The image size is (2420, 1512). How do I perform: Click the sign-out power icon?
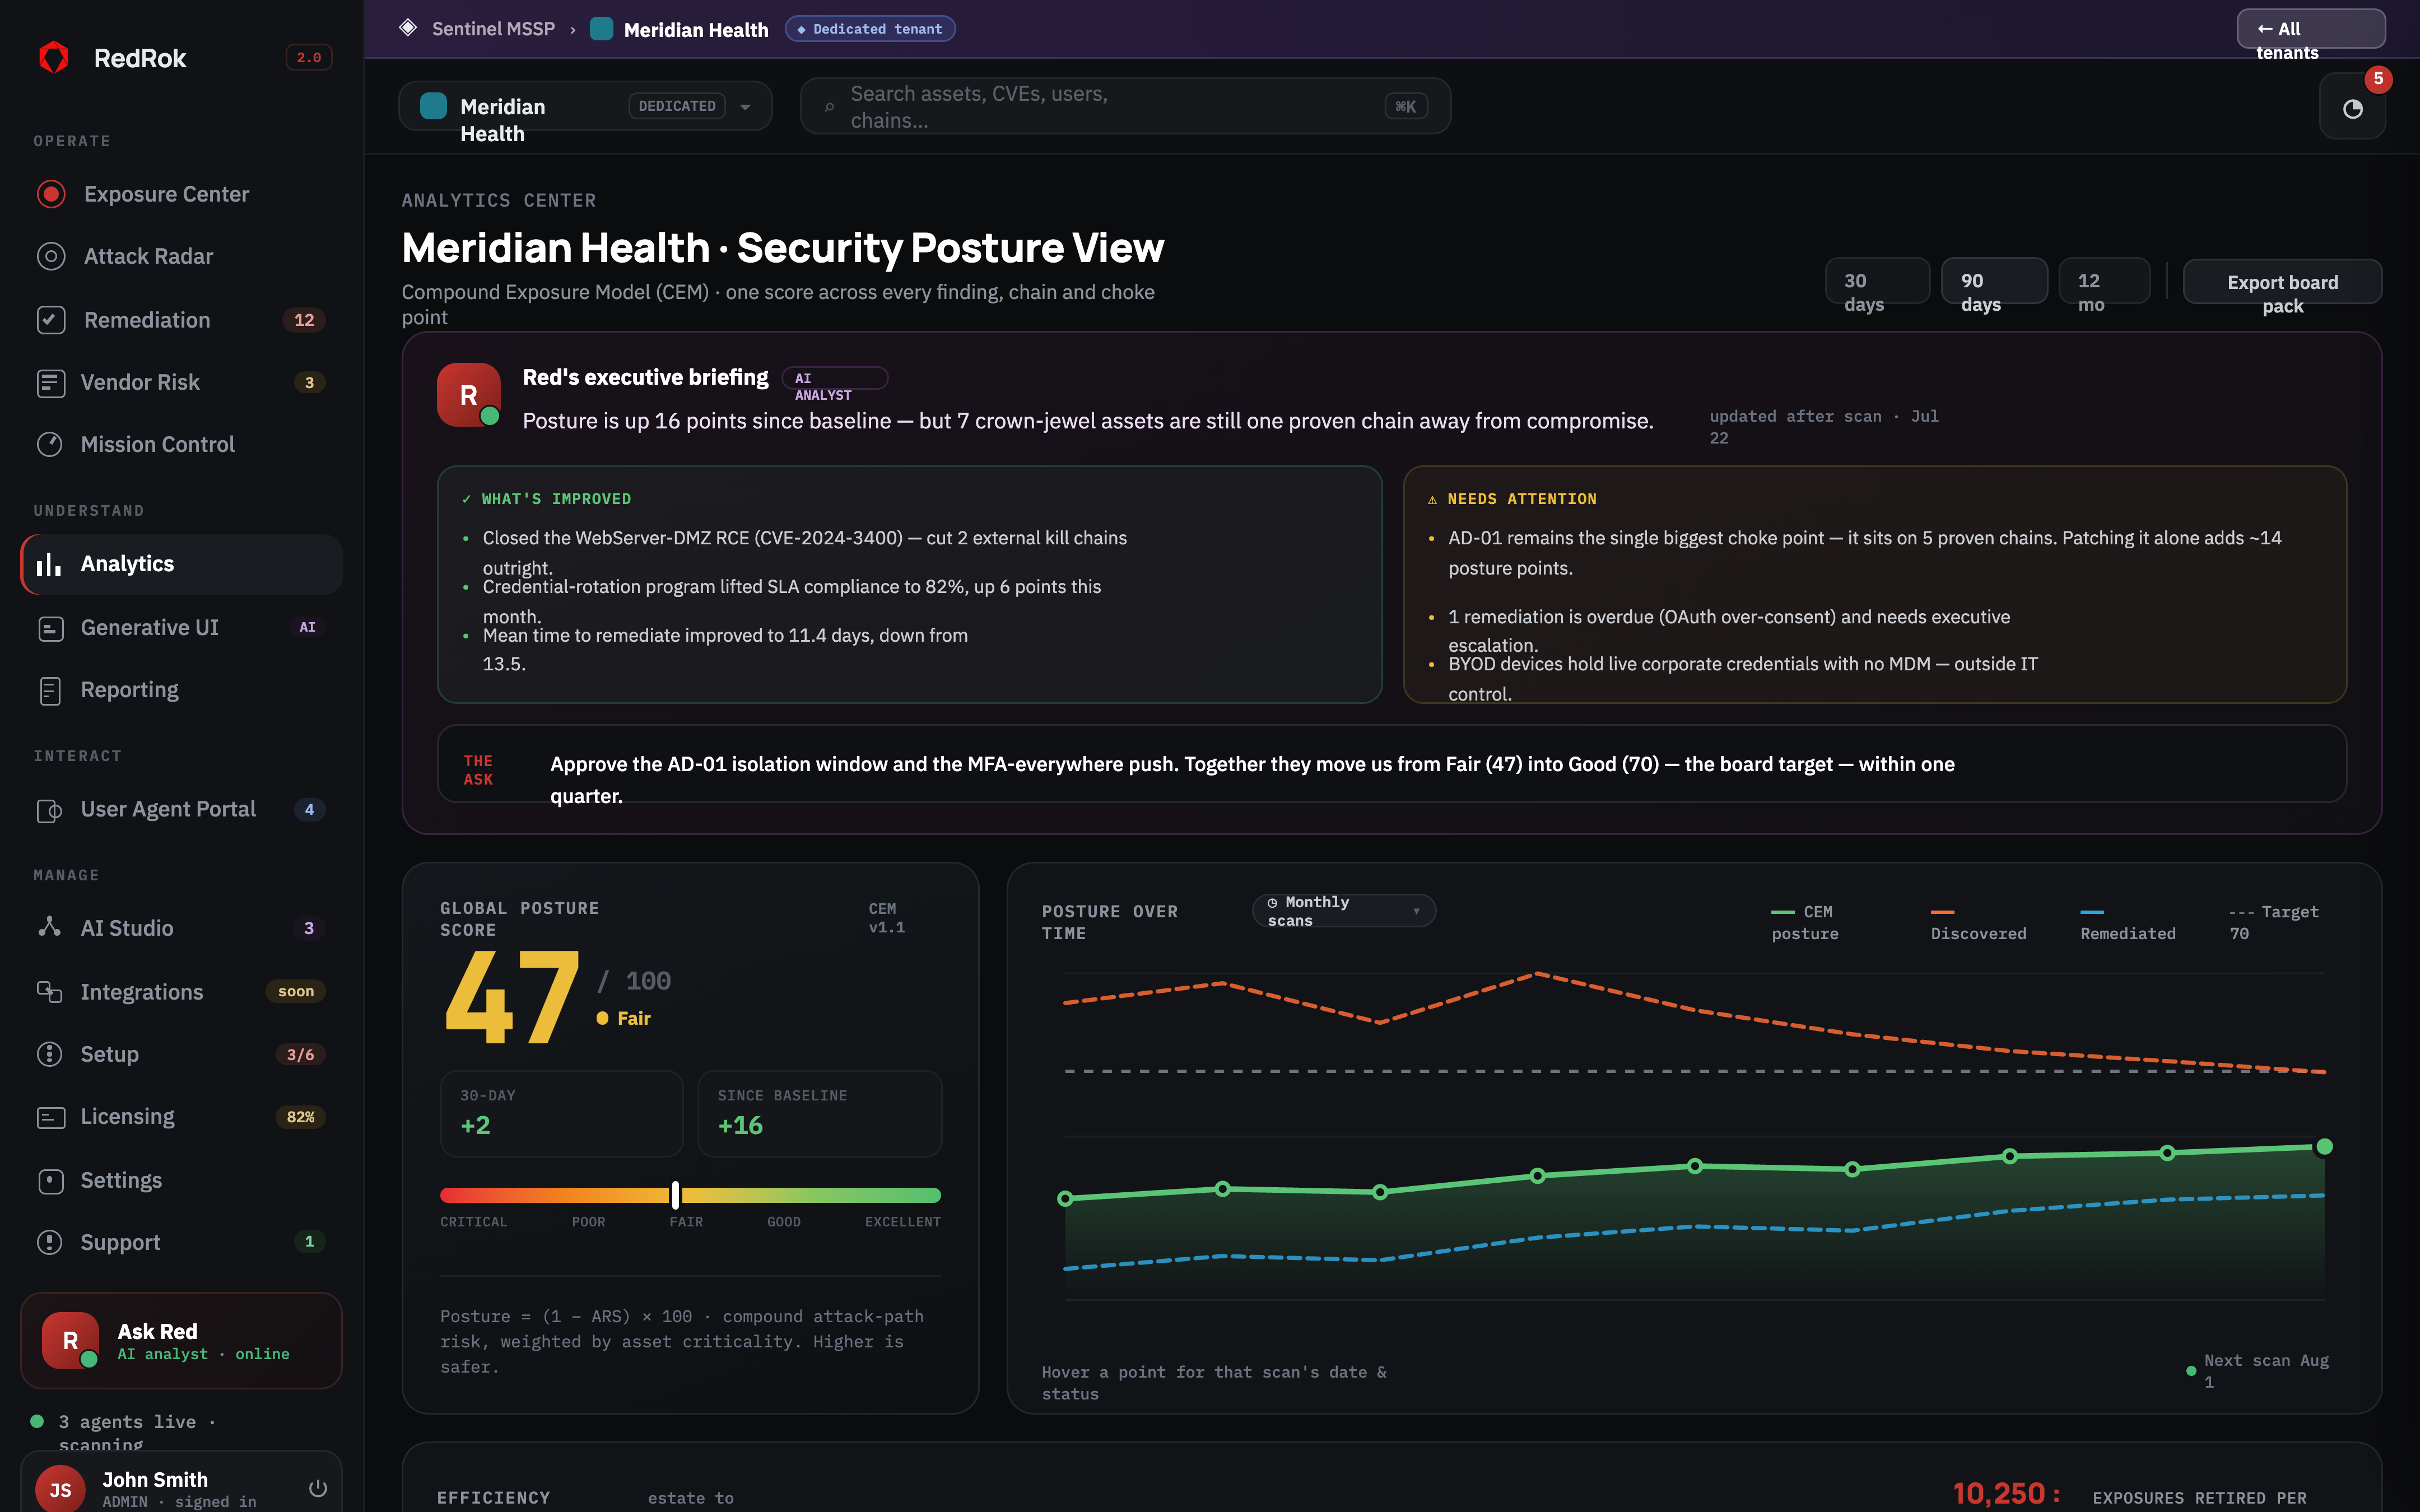[x=318, y=1488]
